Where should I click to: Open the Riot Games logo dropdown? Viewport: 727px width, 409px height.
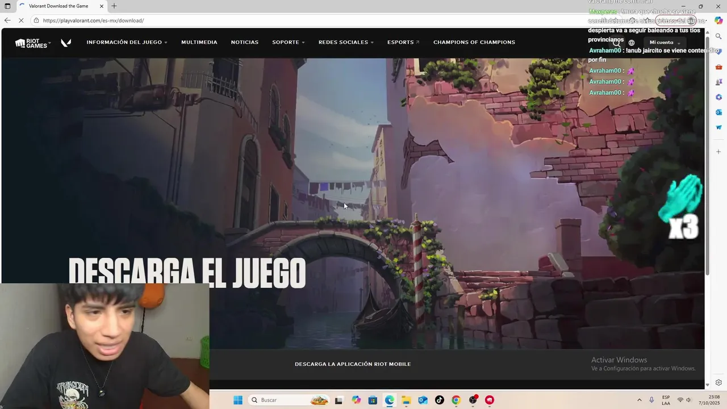32,43
